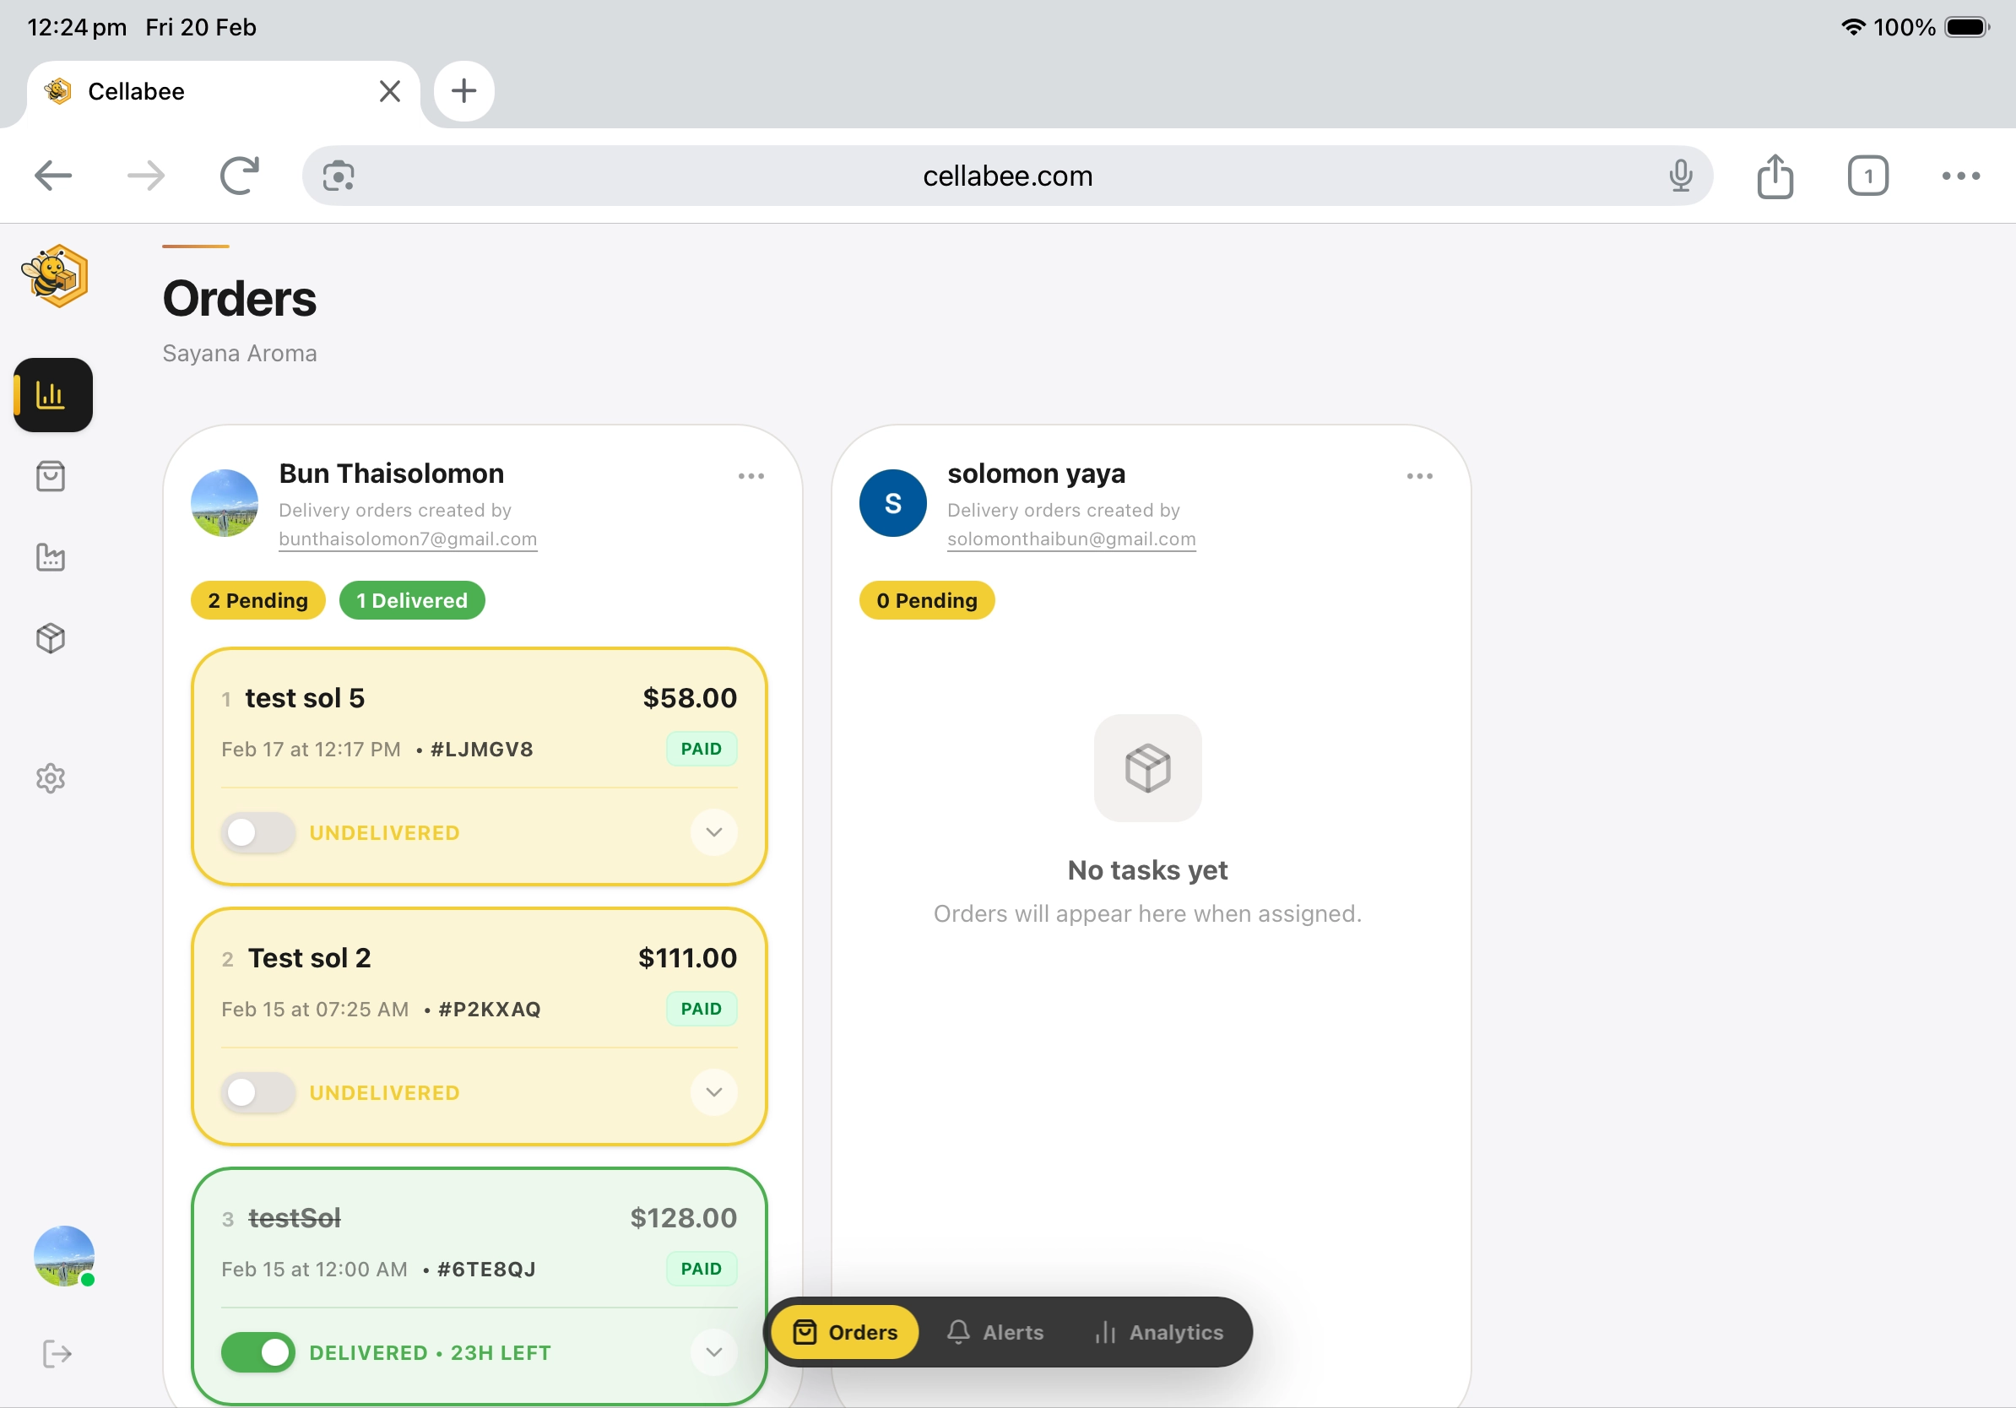
Task: Tap the browser share icon
Action: pos(1775,176)
